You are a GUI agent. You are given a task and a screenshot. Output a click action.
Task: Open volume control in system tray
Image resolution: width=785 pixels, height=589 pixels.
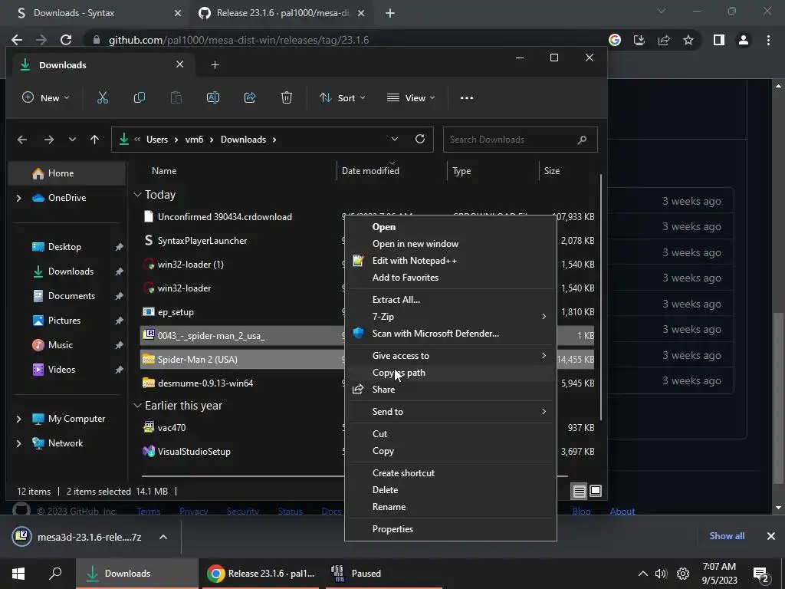pos(661,574)
